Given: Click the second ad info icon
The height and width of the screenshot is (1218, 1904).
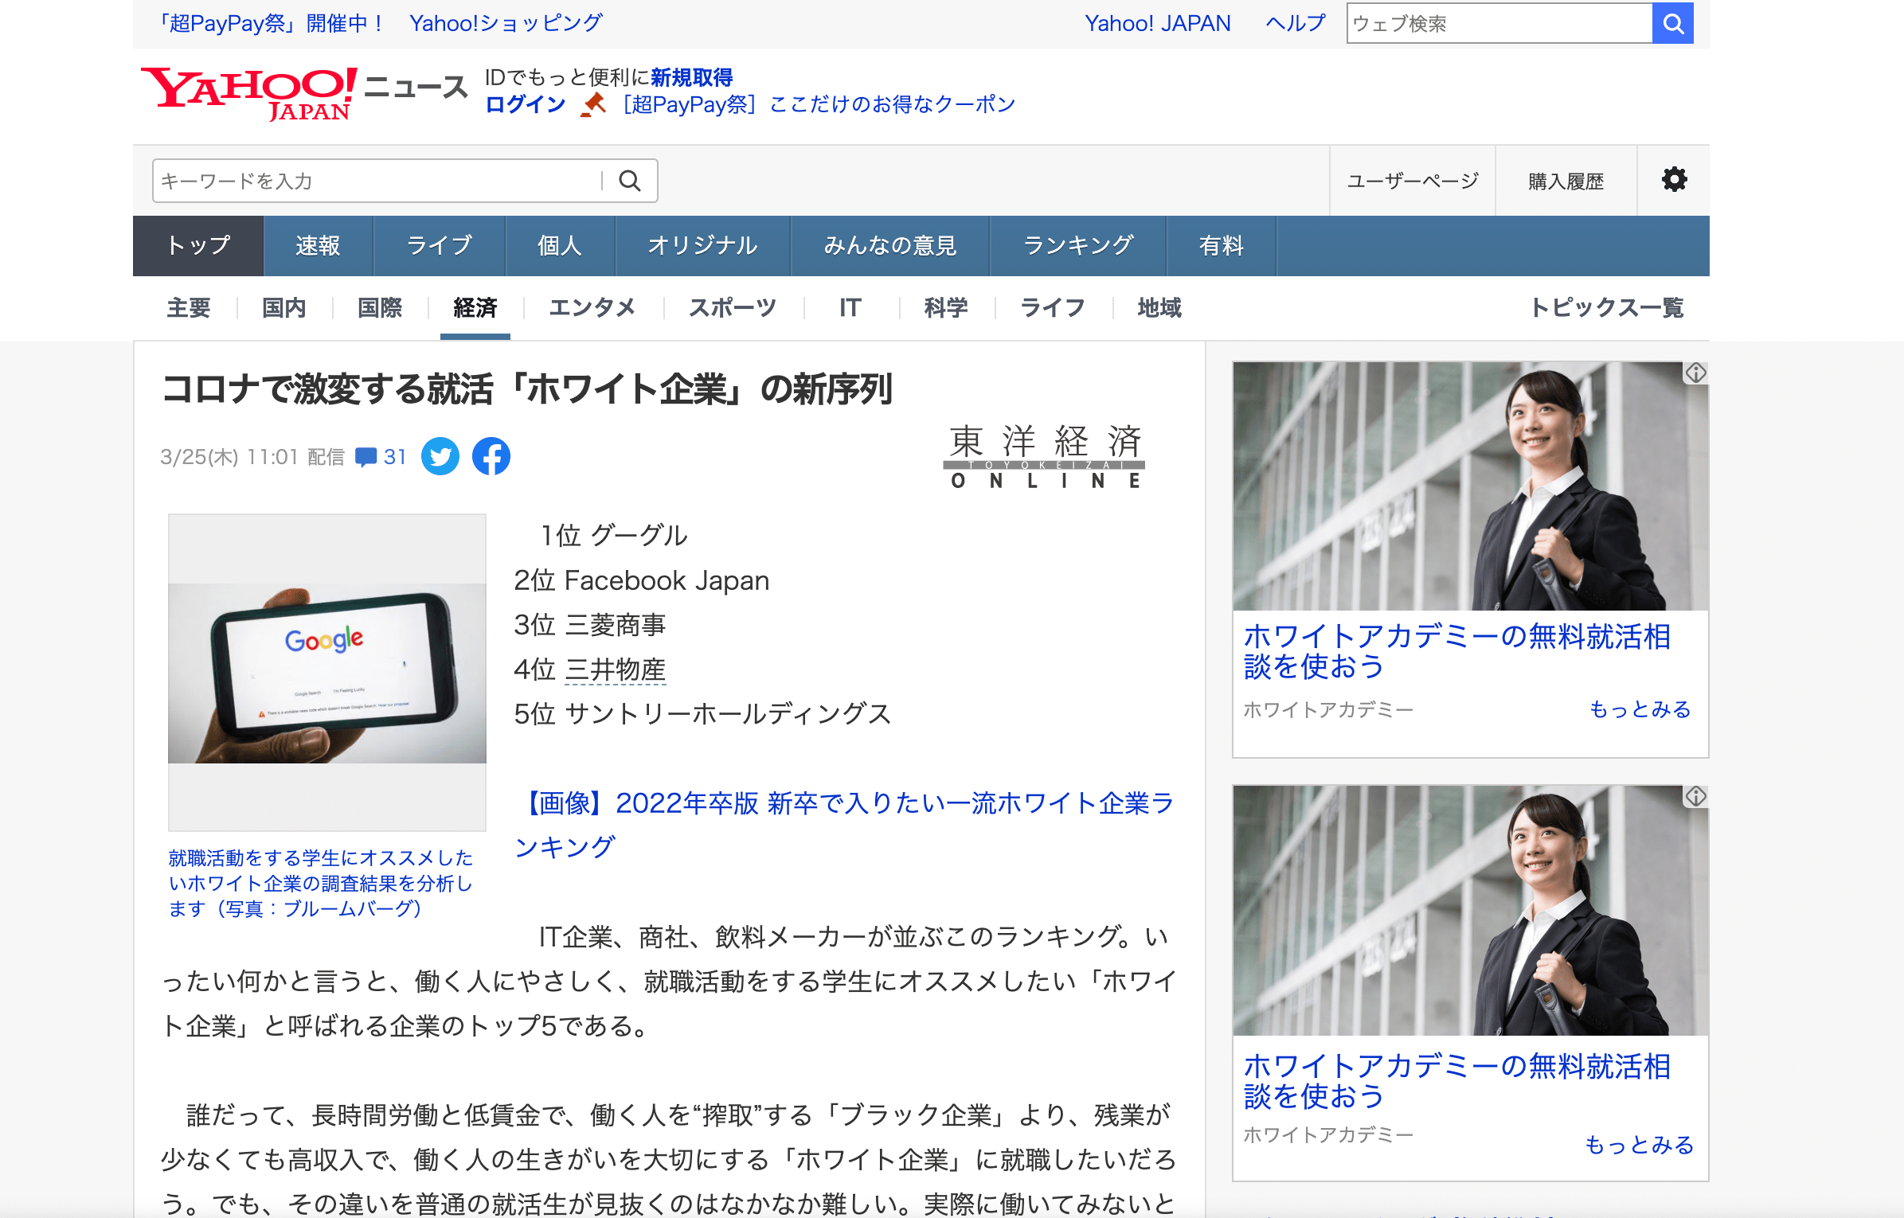Looking at the screenshot, I should point(1695,796).
